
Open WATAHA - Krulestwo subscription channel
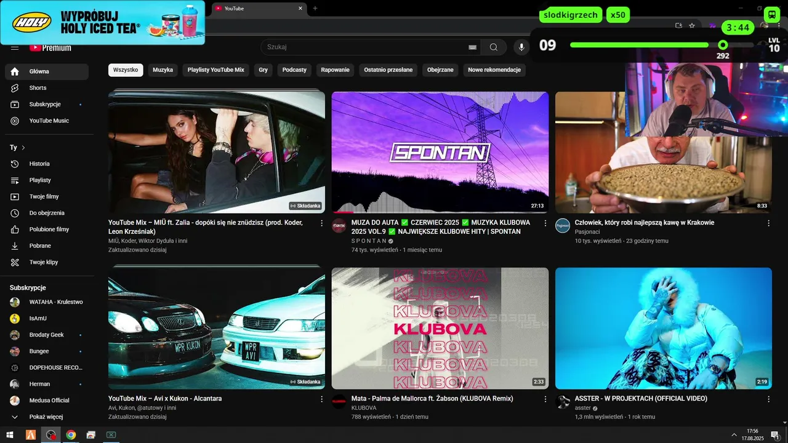[47, 302]
